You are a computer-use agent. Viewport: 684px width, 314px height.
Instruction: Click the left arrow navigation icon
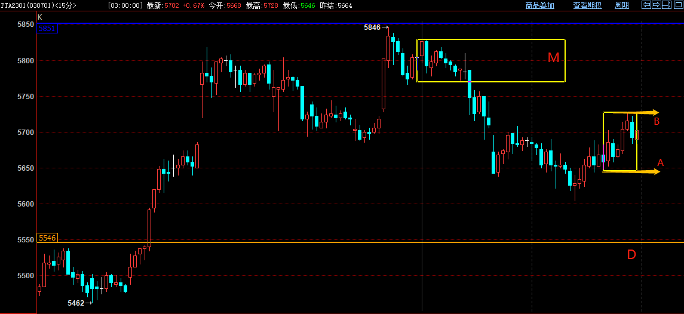[x=646, y=5]
